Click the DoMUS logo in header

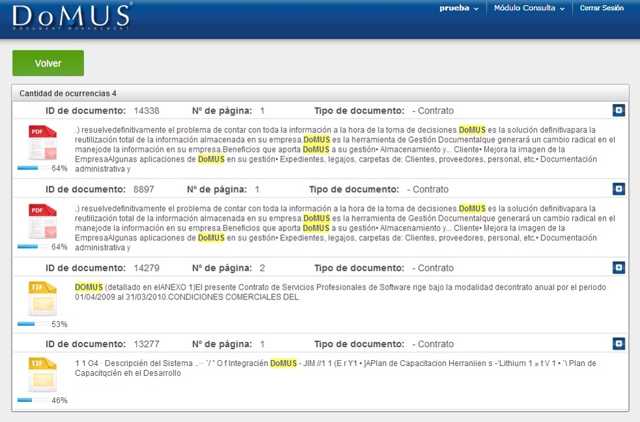tap(72, 16)
